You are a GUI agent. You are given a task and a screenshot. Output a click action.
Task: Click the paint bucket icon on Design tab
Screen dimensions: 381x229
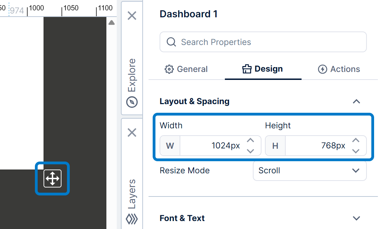(247, 69)
